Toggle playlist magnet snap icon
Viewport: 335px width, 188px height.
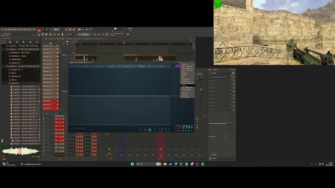[x=46, y=39]
